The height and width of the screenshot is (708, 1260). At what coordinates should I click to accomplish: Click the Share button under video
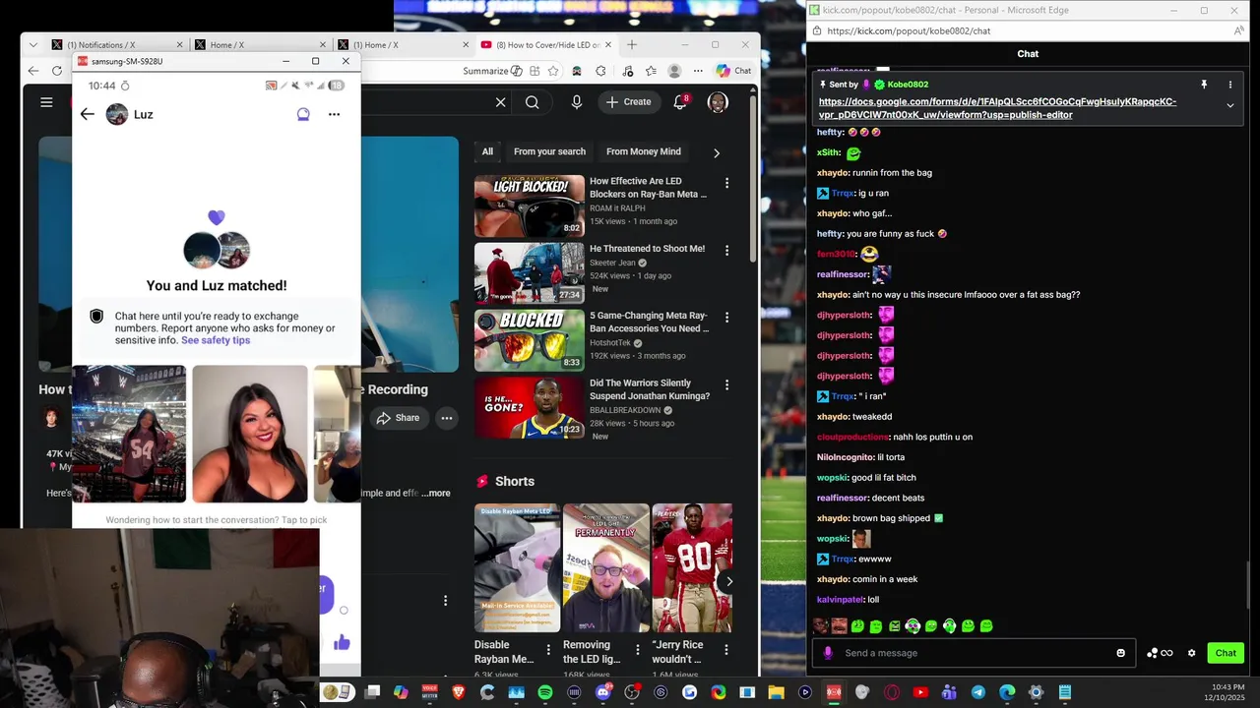[398, 418]
